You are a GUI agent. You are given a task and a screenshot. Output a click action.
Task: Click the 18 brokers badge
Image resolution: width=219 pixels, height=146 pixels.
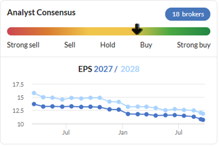(x=188, y=14)
